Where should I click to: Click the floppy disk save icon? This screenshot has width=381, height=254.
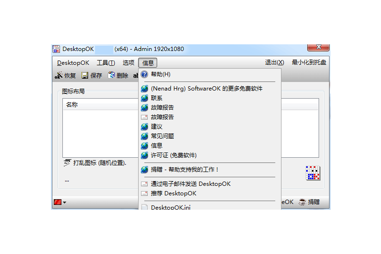coord(85,76)
